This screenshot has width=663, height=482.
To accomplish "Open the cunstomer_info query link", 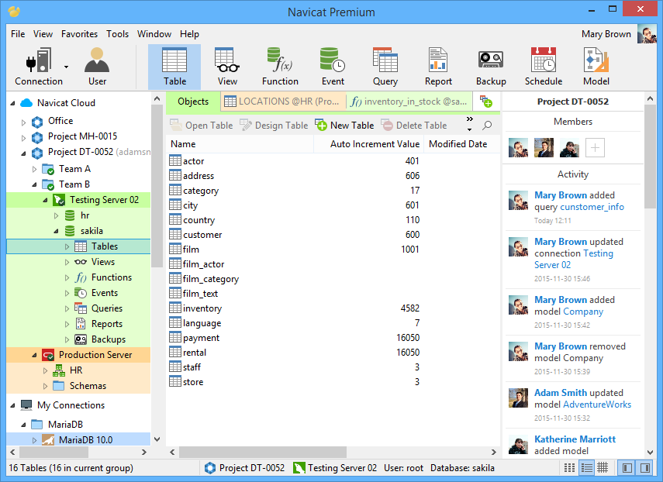I will point(592,207).
